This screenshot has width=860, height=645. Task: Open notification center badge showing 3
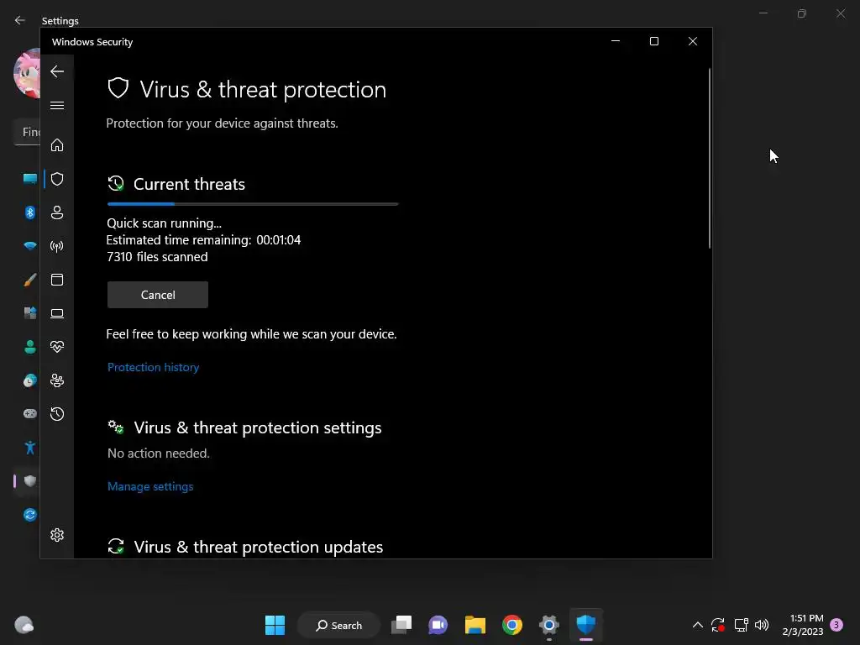[x=836, y=625]
